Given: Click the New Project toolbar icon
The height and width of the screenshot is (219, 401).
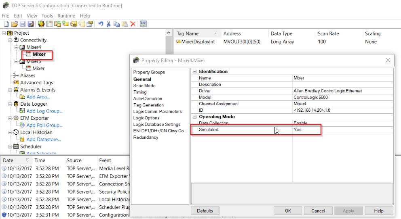Looking at the screenshot, I should (x=6, y=24).
